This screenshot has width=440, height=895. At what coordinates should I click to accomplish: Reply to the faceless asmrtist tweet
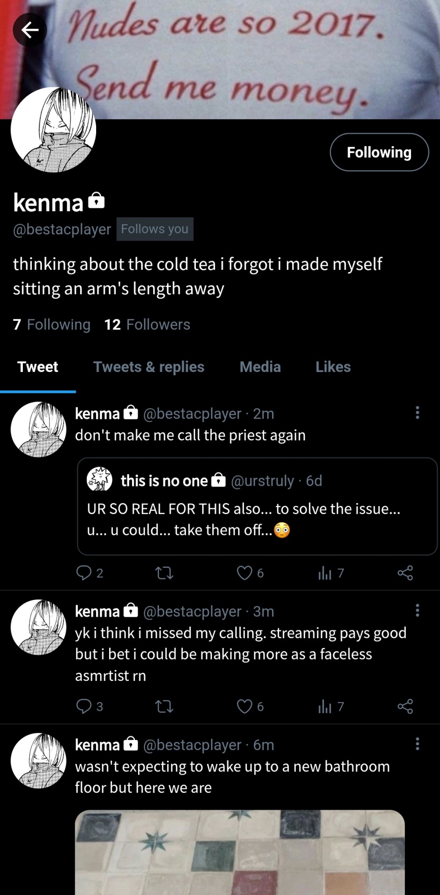(84, 706)
